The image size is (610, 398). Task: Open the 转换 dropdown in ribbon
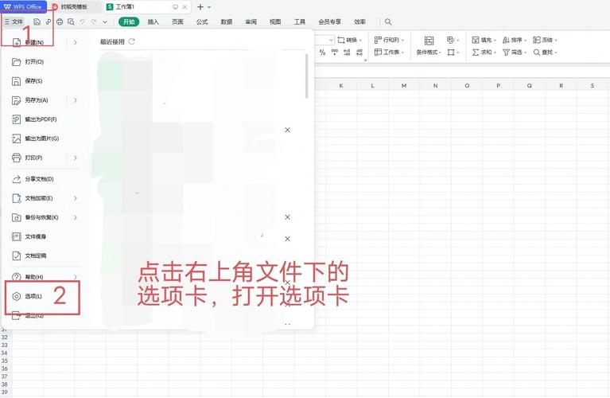pos(350,40)
